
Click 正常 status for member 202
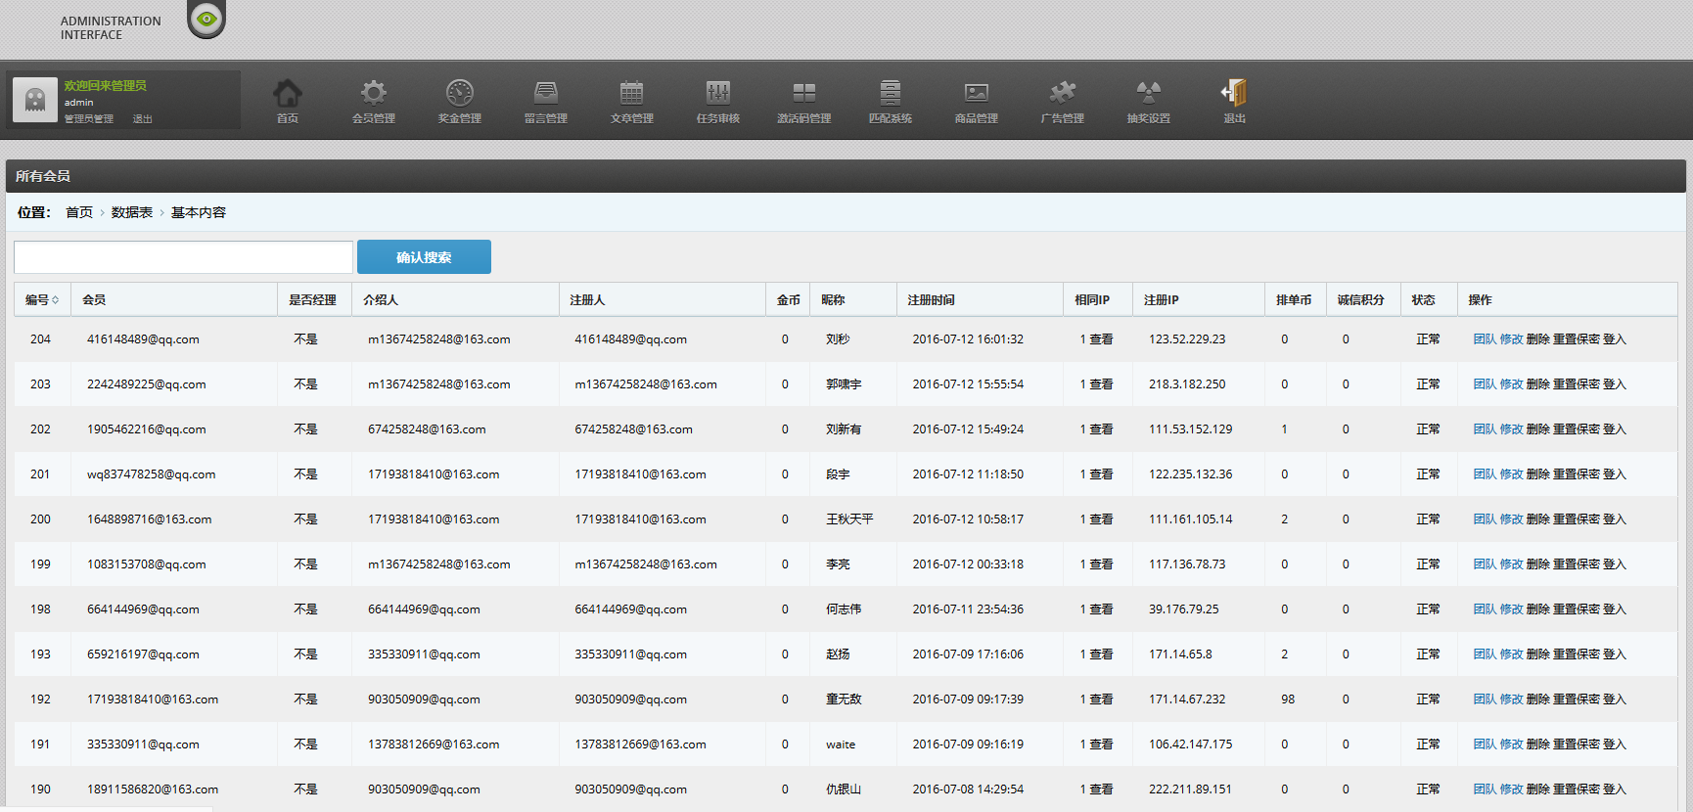(x=1428, y=429)
